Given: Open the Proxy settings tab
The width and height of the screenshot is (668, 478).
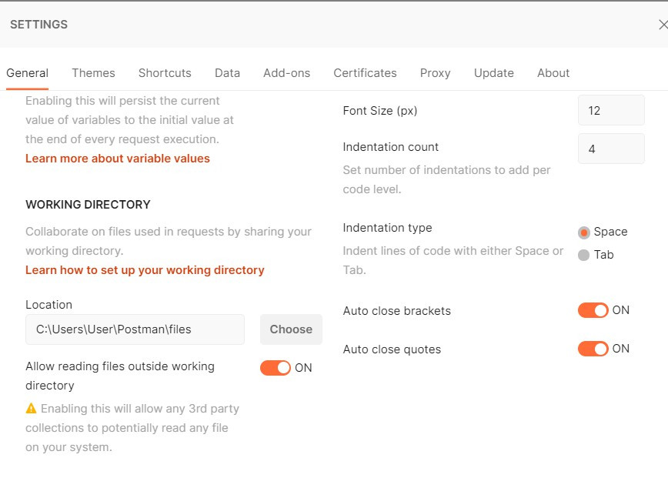Looking at the screenshot, I should 435,73.
